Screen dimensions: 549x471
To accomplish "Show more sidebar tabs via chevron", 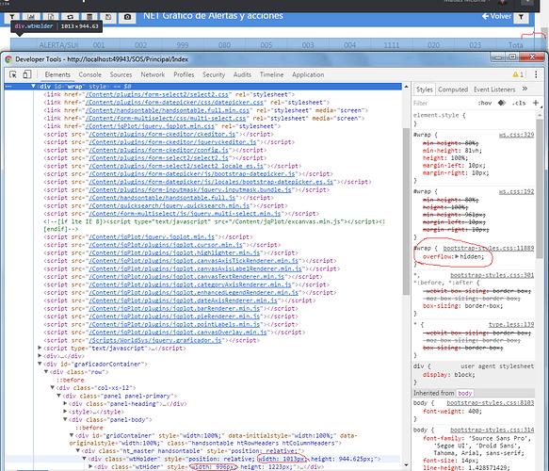I will click(x=525, y=89).
